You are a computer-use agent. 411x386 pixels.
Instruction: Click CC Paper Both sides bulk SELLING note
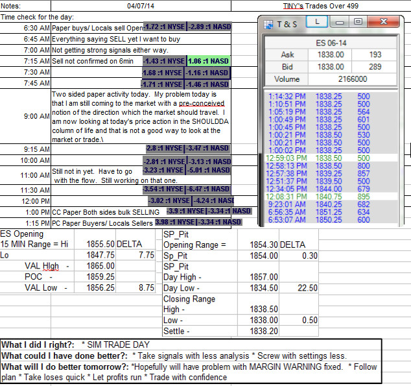106,212
